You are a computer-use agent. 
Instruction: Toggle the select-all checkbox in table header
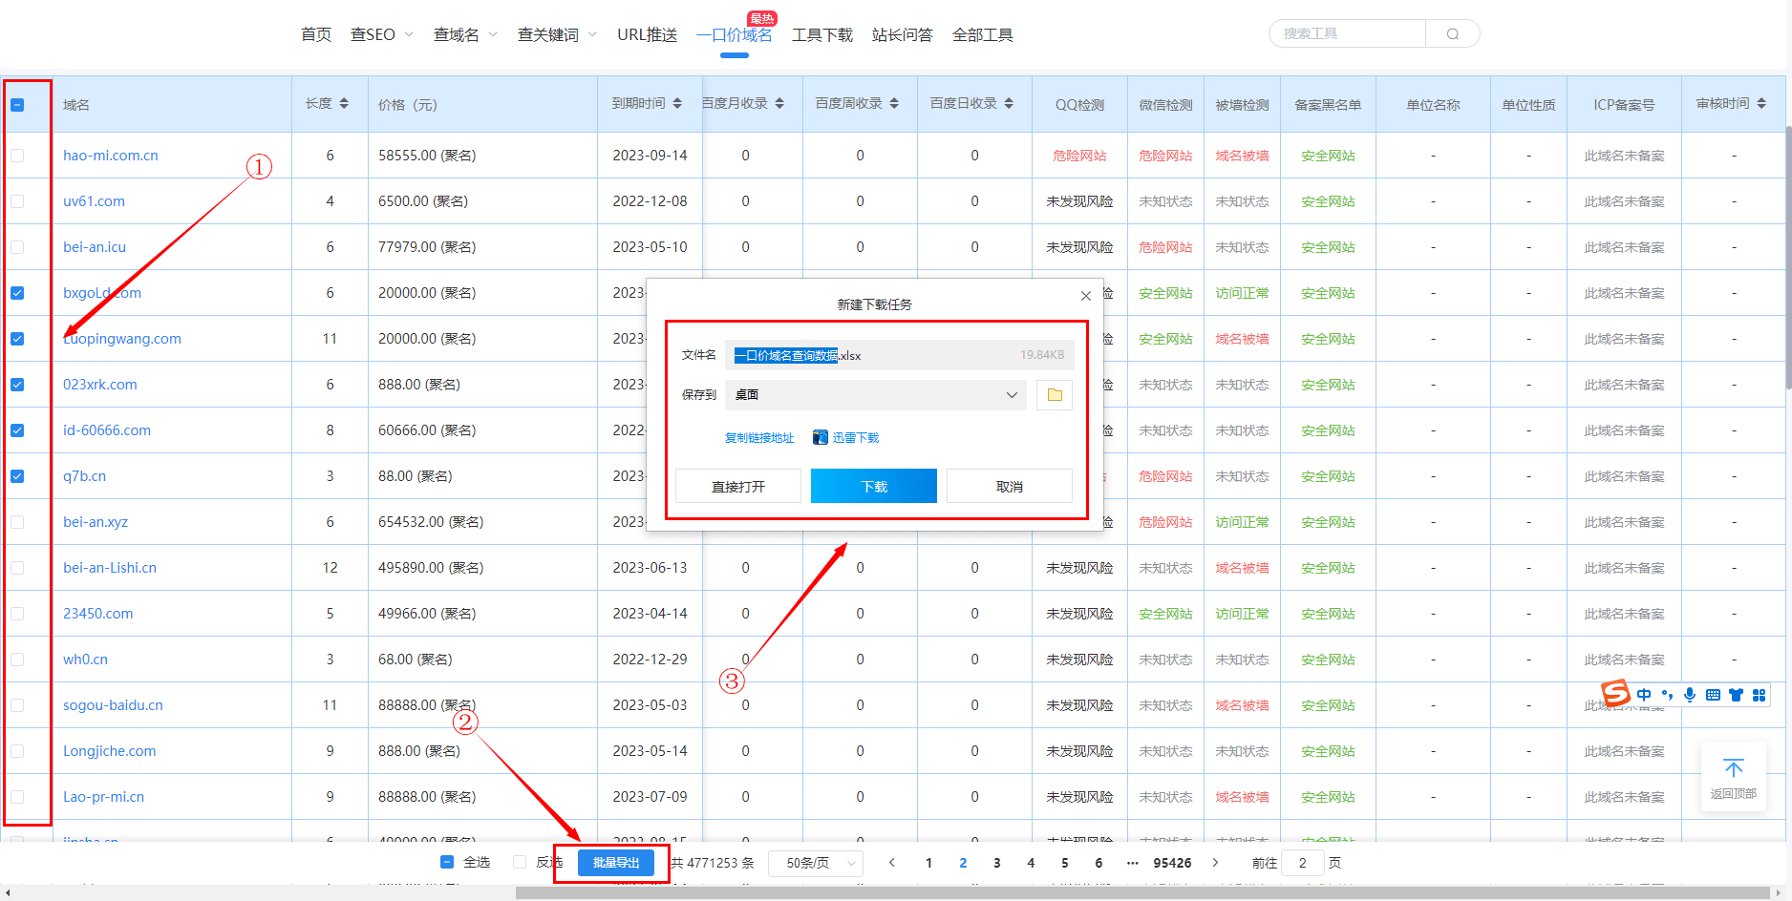(16, 104)
